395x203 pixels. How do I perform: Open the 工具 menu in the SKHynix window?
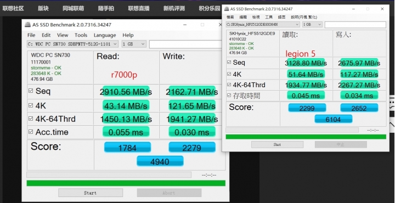269,17
